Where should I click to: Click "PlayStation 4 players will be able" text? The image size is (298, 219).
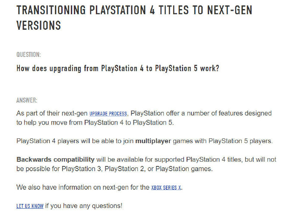tap(65, 141)
